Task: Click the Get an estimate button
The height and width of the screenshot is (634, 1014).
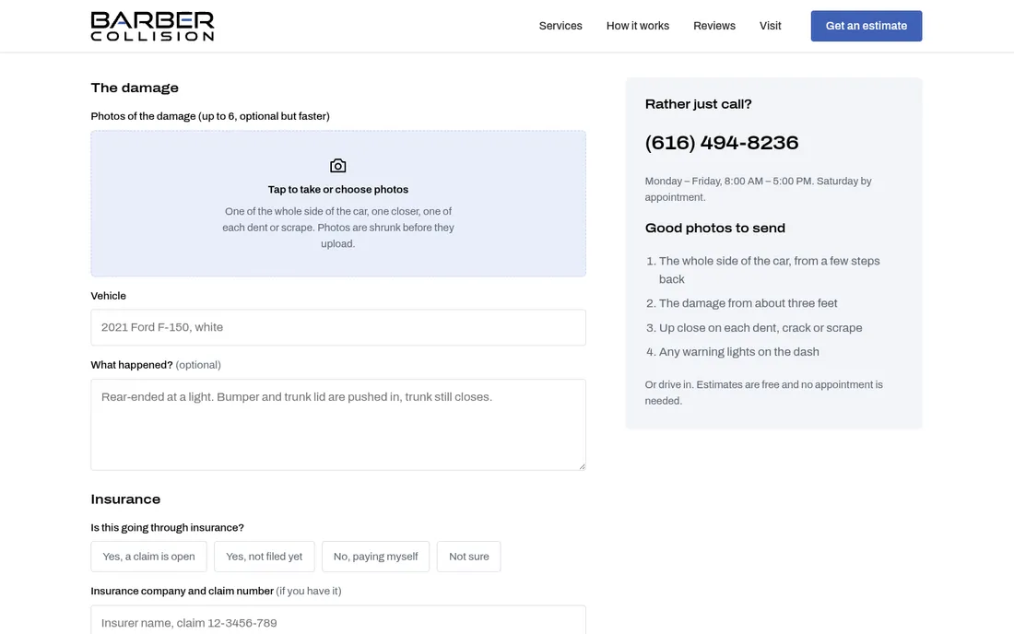Action: [x=866, y=26]
